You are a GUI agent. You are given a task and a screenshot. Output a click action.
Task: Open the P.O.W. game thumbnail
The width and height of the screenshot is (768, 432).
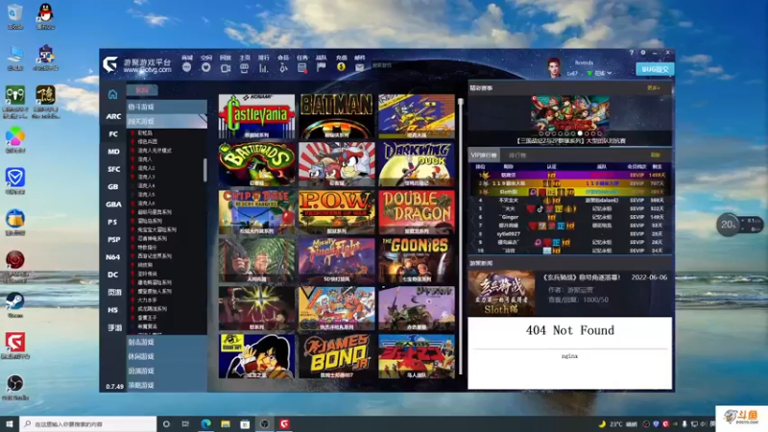(x=337, y=212)
